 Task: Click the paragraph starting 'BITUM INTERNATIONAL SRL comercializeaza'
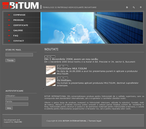click(94, 97)
